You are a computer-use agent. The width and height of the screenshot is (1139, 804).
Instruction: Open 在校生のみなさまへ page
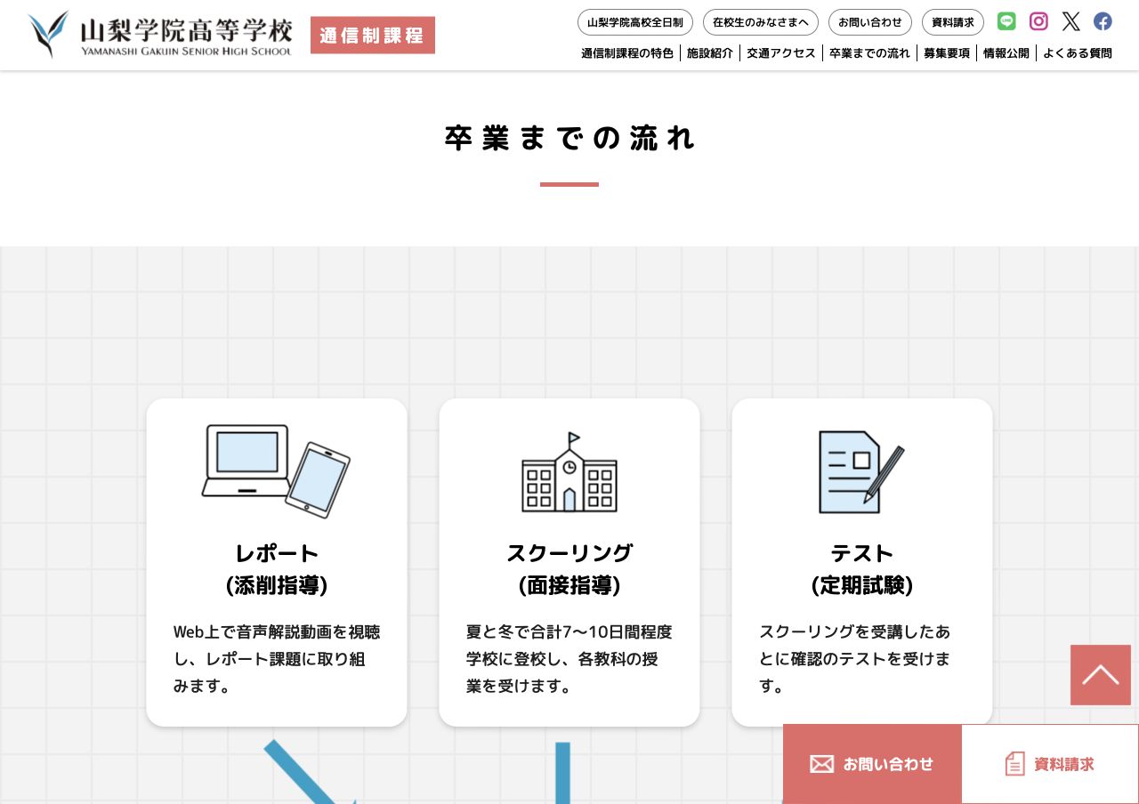761,22
